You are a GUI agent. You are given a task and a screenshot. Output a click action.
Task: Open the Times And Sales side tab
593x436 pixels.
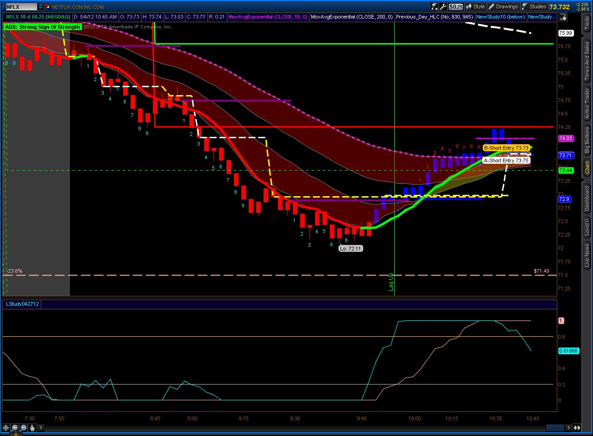click(x=587, y=61)
